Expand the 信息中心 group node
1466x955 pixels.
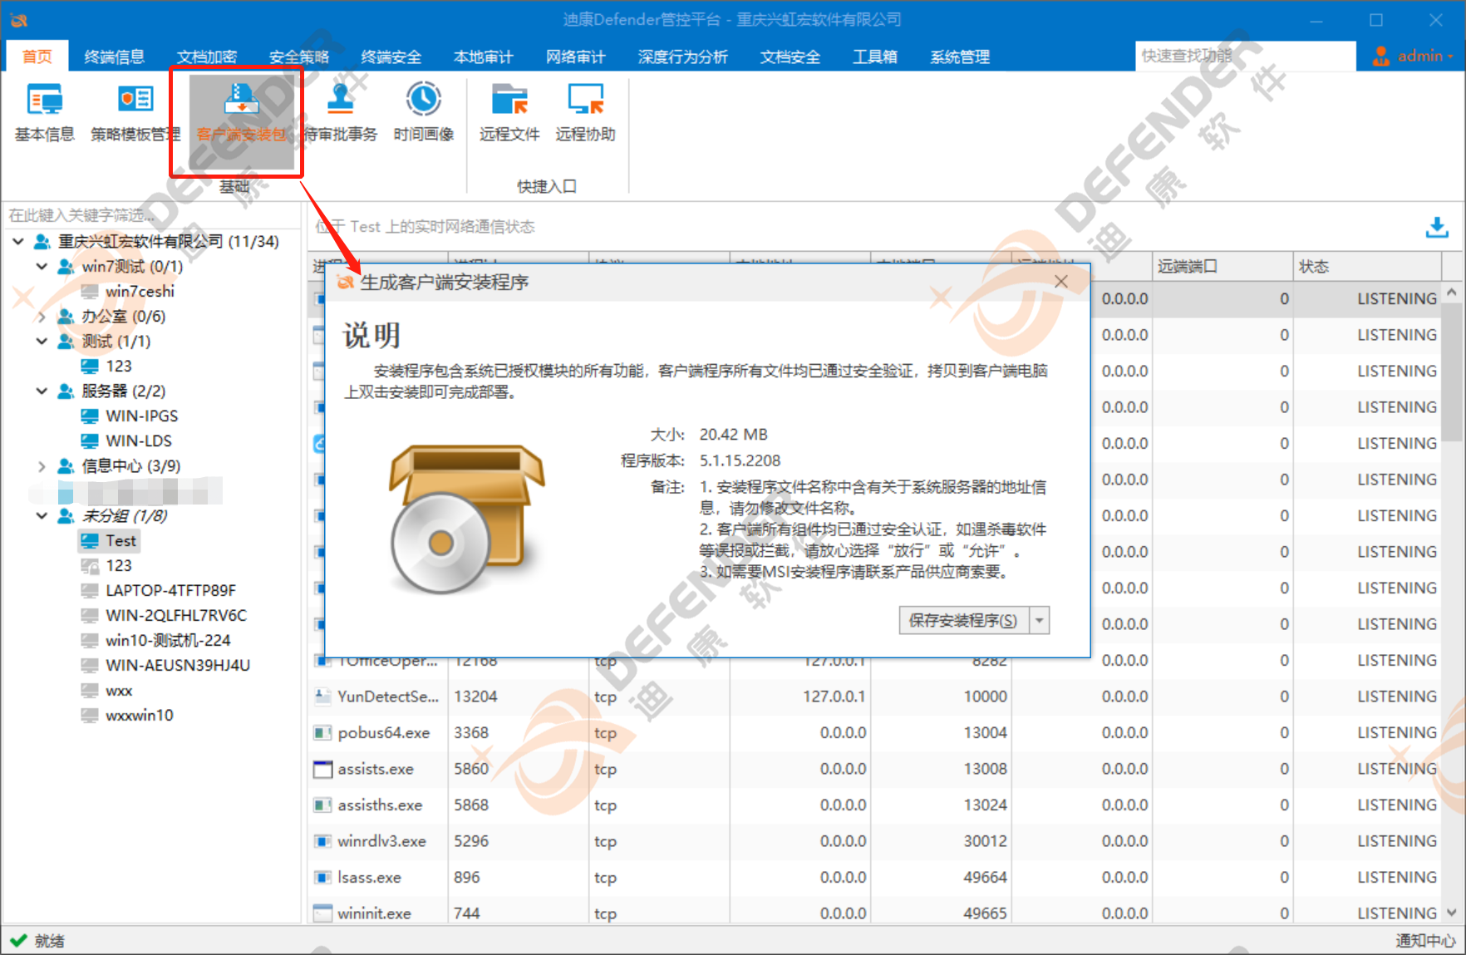42,466
